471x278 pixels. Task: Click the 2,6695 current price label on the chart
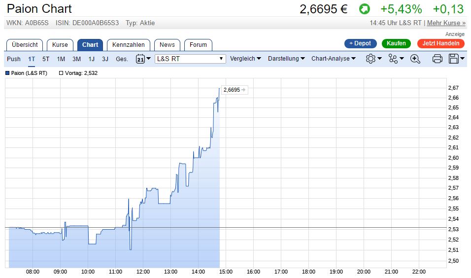coord(234,90)
